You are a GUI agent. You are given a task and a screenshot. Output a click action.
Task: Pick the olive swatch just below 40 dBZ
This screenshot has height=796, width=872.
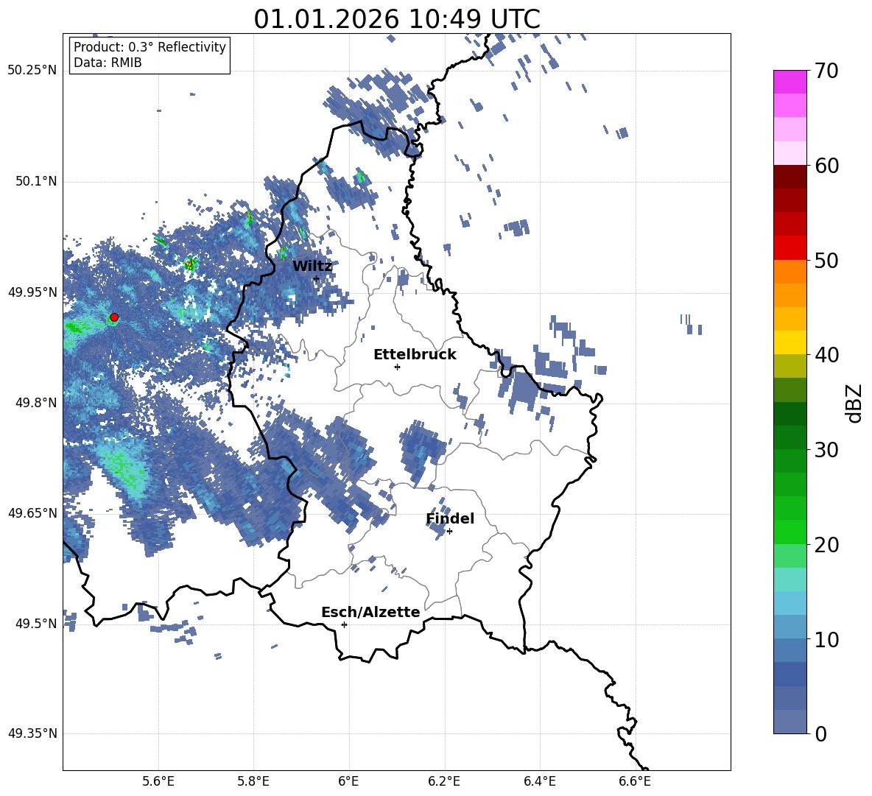point(790,366)
